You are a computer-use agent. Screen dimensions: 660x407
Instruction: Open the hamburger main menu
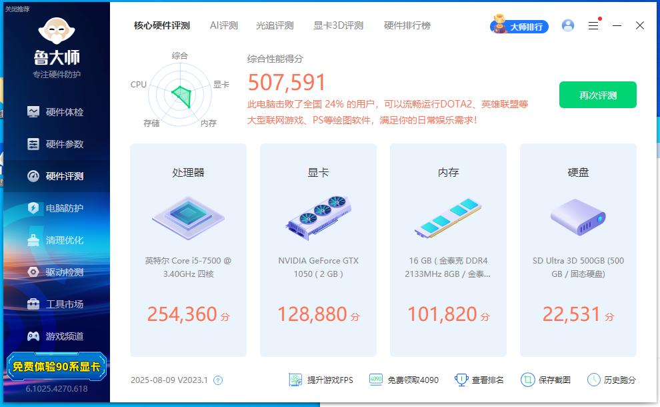click(x=593, y=25)
